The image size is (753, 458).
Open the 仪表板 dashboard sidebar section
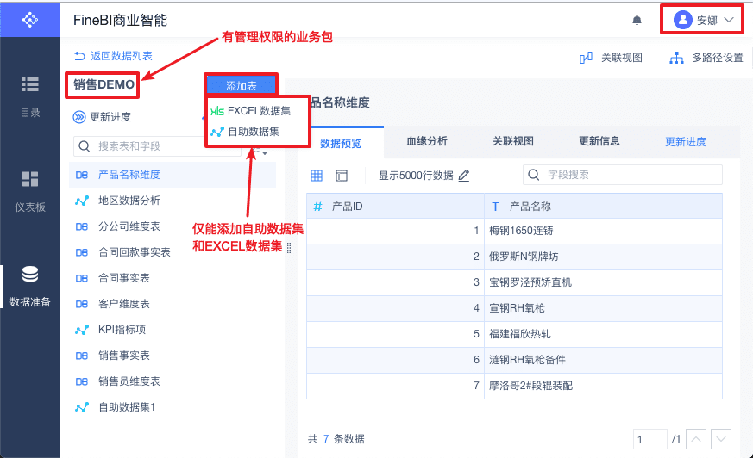pyautogui.click(x=30, y=190)
